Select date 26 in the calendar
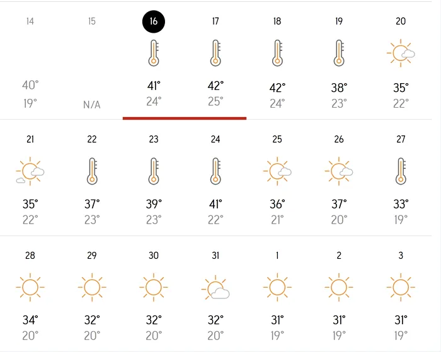441x352 pixels. pyautogui.click(x=339, y=139)
